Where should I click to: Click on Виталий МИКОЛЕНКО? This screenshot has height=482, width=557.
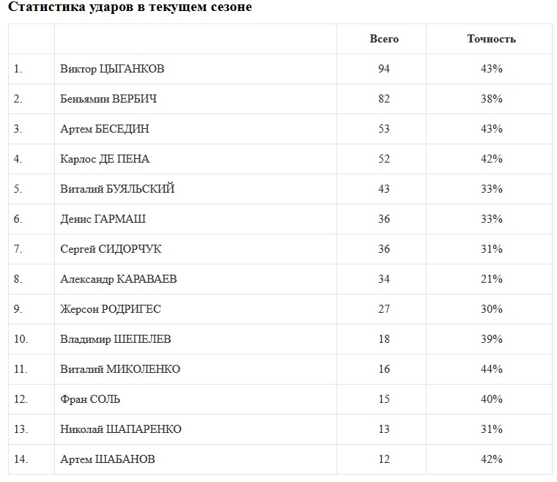120,369
